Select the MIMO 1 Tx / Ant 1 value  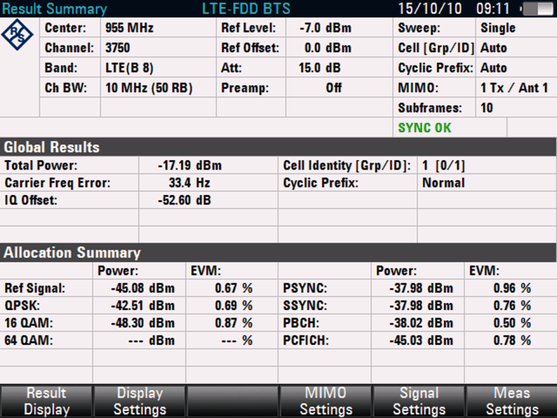(x=514, y=88)
